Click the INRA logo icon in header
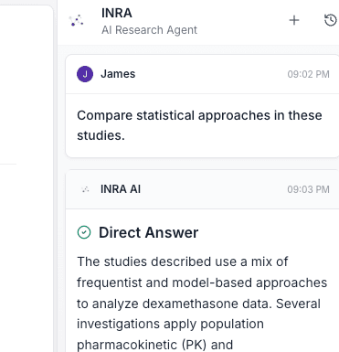This screenshot has width=339, height=352. click(x=77, y=20)
